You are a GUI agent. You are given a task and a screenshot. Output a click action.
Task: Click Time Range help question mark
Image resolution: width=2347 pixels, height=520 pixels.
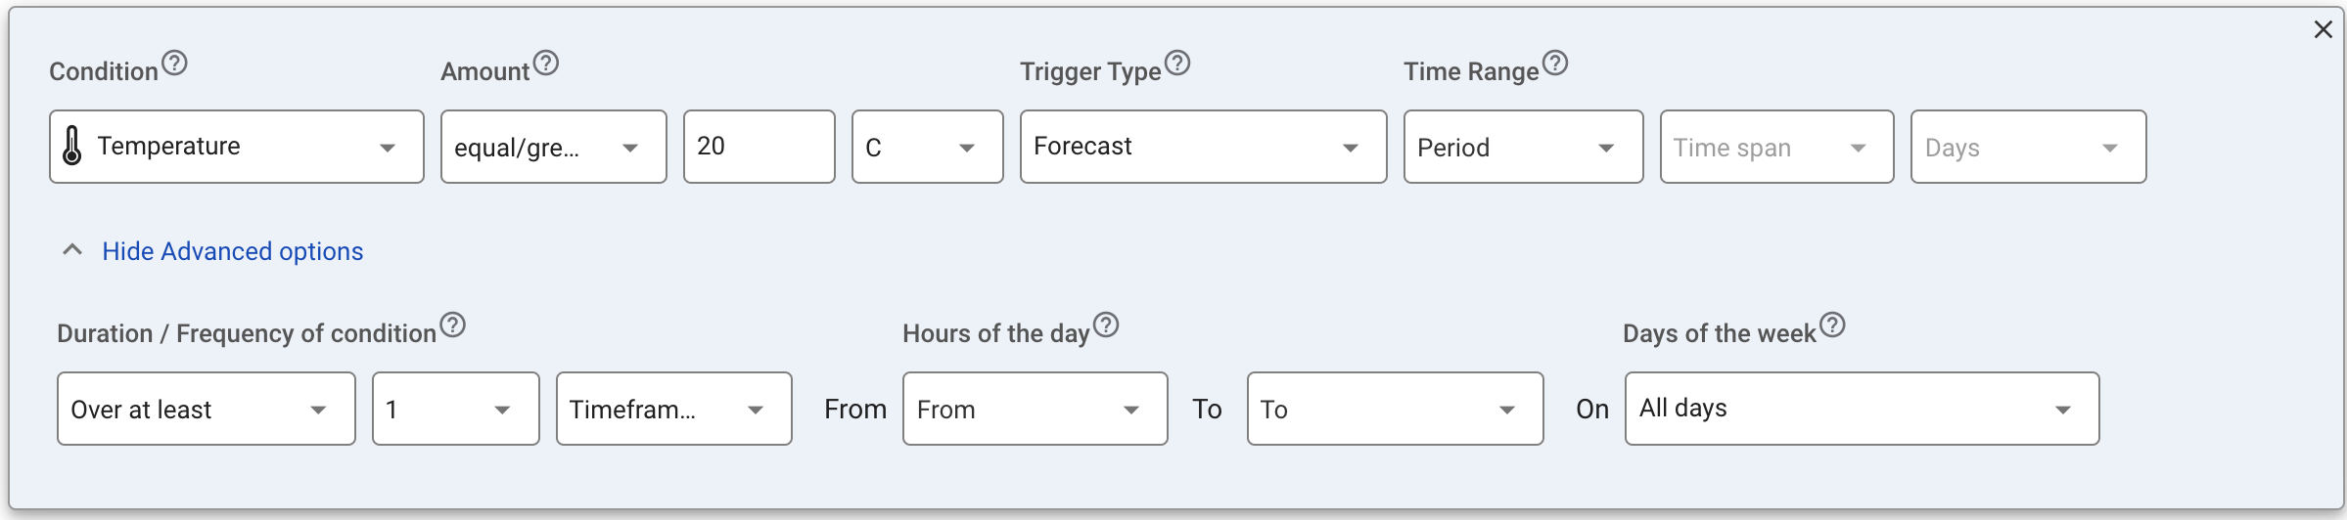click(1555, 64)
